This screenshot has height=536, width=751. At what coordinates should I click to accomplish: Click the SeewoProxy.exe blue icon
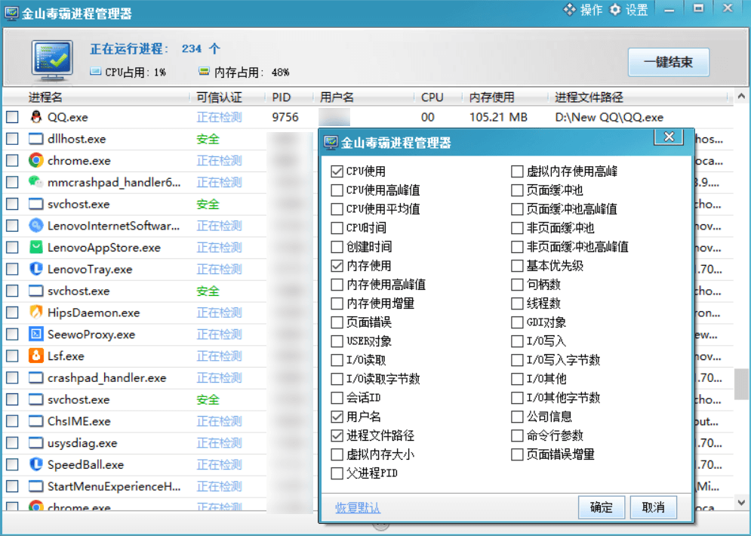[x=36, y=334]
